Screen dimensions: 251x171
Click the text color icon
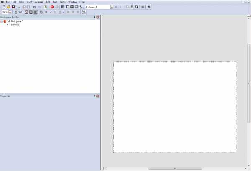click(x=60, y=12)
